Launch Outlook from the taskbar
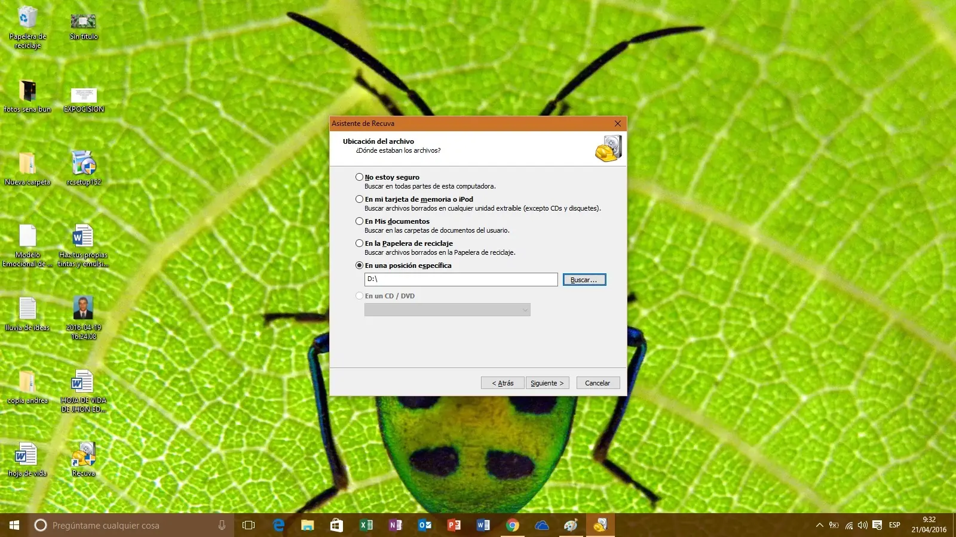Screen dimensions: 956x537 point(424,525)
